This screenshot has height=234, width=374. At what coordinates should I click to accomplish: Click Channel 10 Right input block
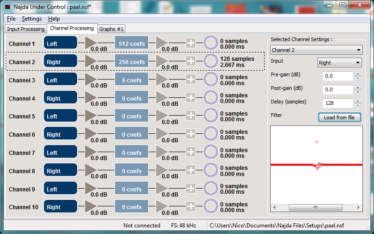click(61, 206)
